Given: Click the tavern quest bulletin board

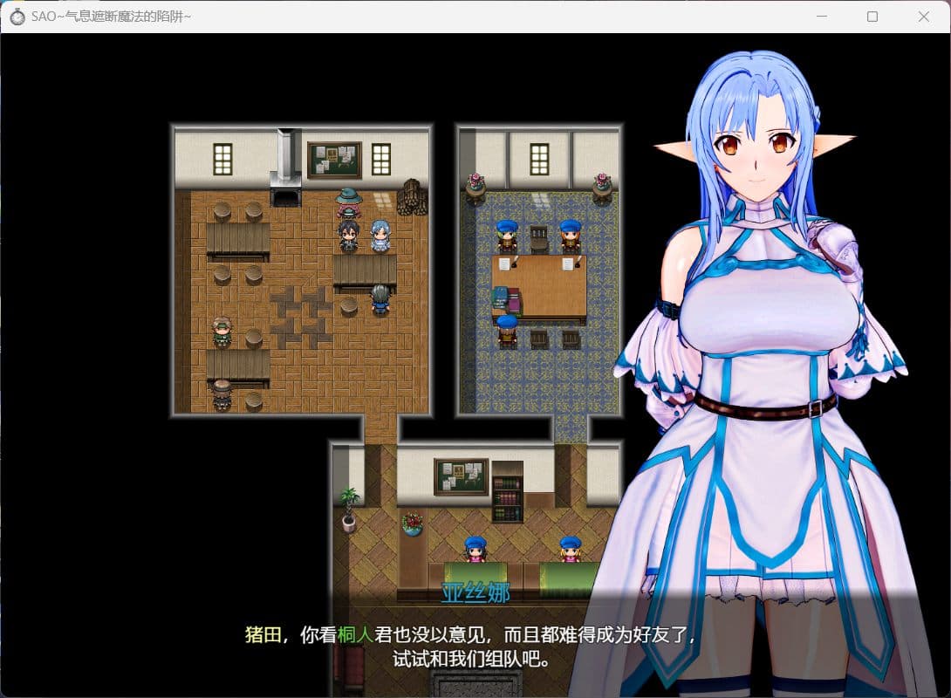Looking at the screenshot, I should click(334, 160).
